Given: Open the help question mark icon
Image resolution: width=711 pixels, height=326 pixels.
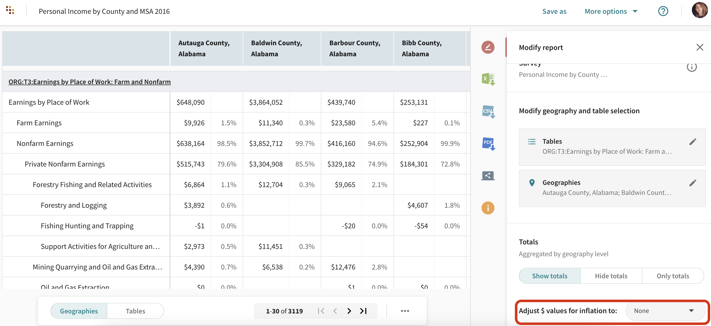Looking at the screenshot, I should click(663, 11).
